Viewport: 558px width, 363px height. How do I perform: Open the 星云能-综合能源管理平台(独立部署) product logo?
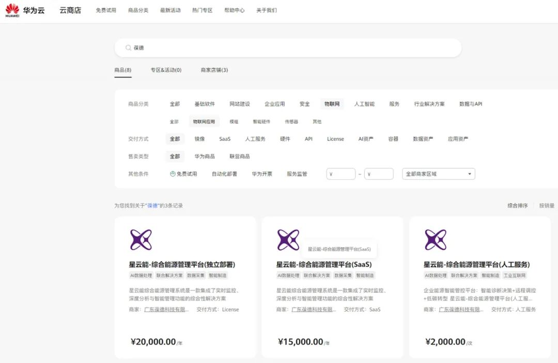point(141,239)
